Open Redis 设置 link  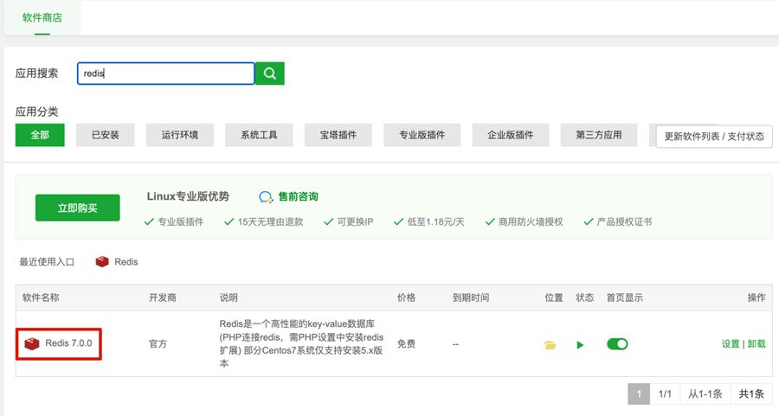click(x=730, y=343)
